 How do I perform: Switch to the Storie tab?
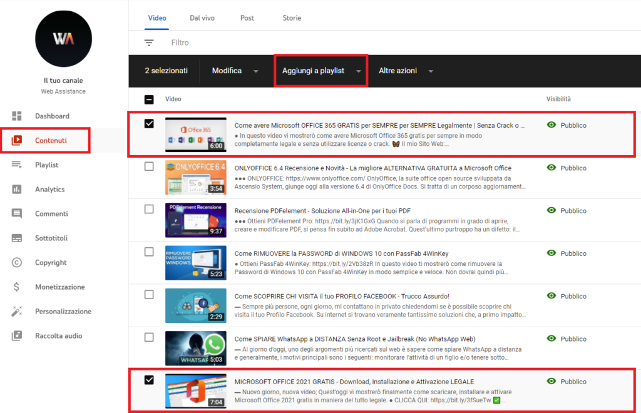[292, 18]
